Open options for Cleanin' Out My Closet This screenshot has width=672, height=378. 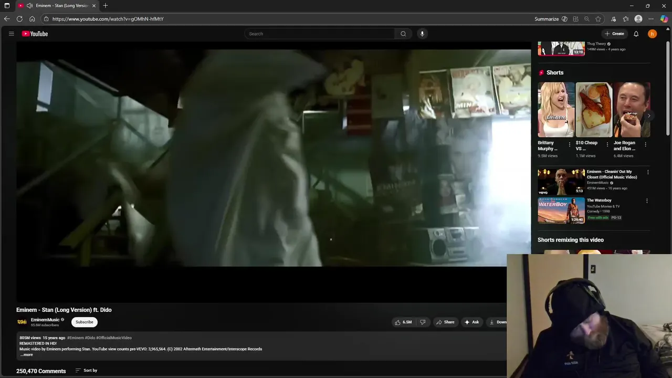pyautogui.click(x=648, y=172)
